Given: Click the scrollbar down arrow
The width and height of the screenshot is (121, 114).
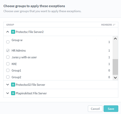Looking at the screenshot, I should (x=115, y=78).
